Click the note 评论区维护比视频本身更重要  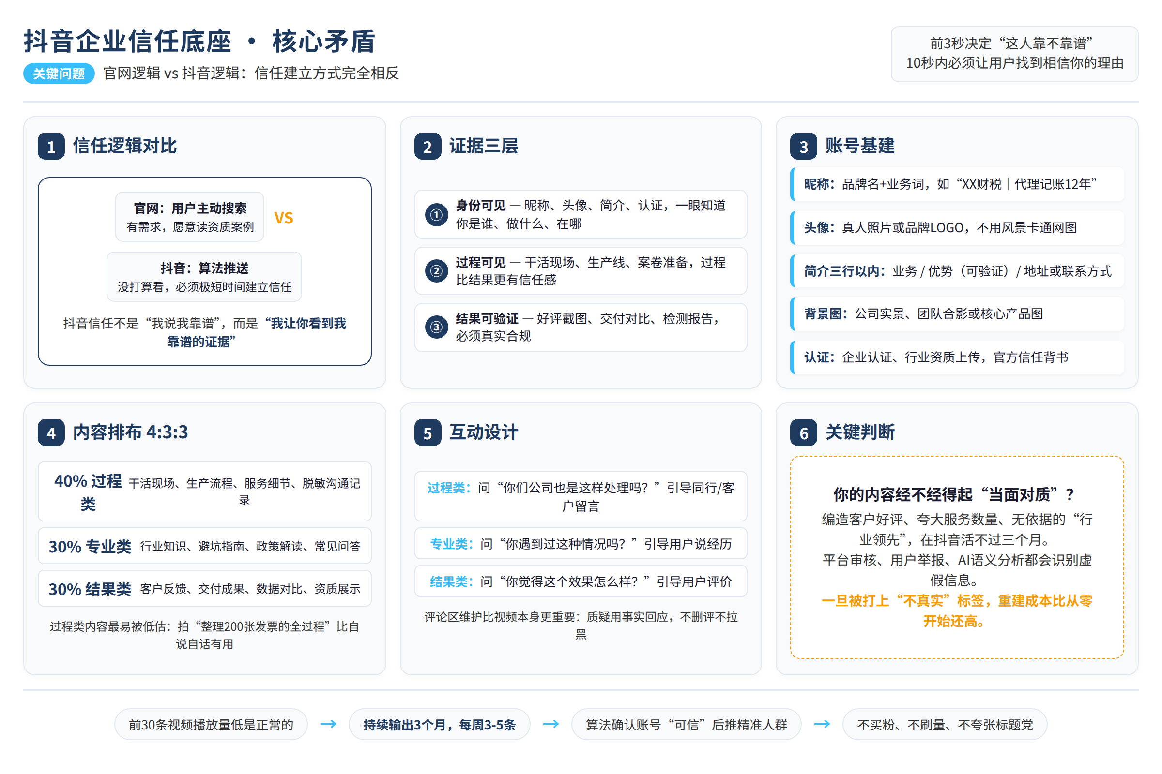tap(581, 625)
